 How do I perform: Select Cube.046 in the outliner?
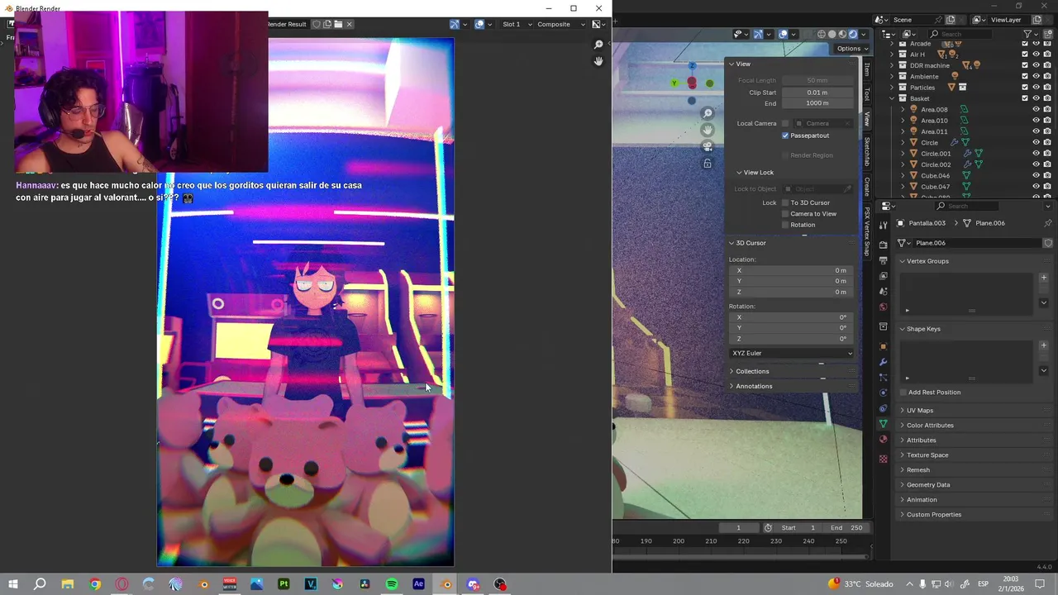(x=935, y=175)
